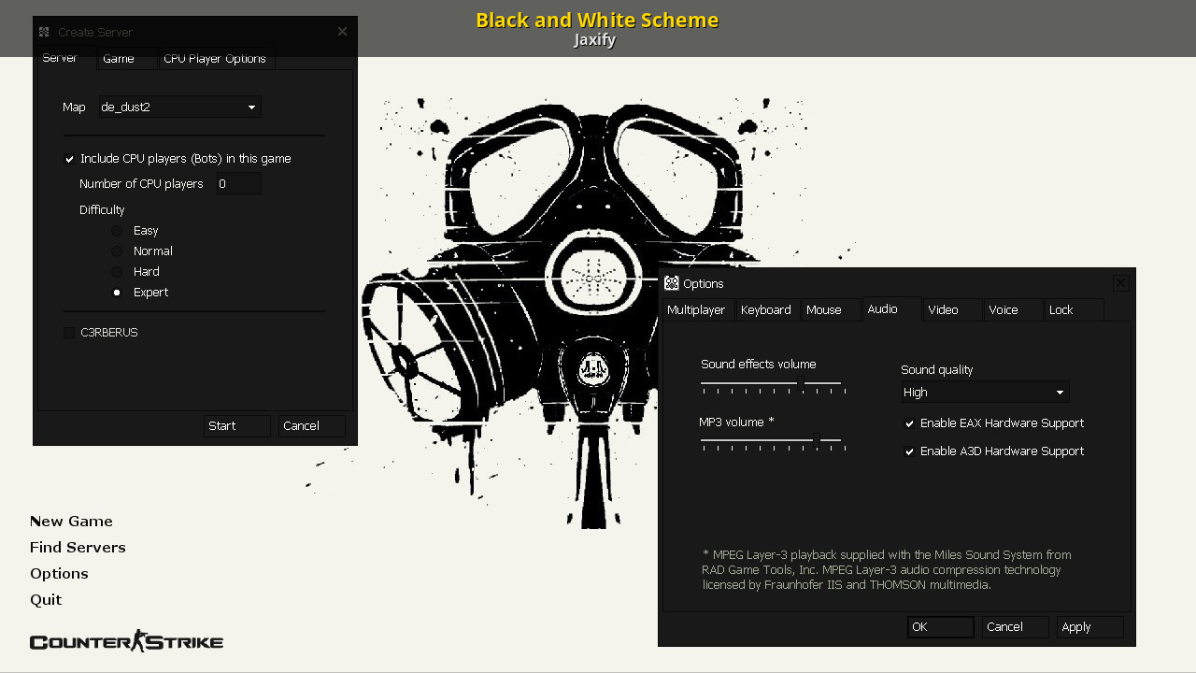Open the CPU Player Options tab
Image resolution: width=1196 pixels, height=673 pixels.
pos(215,58)
